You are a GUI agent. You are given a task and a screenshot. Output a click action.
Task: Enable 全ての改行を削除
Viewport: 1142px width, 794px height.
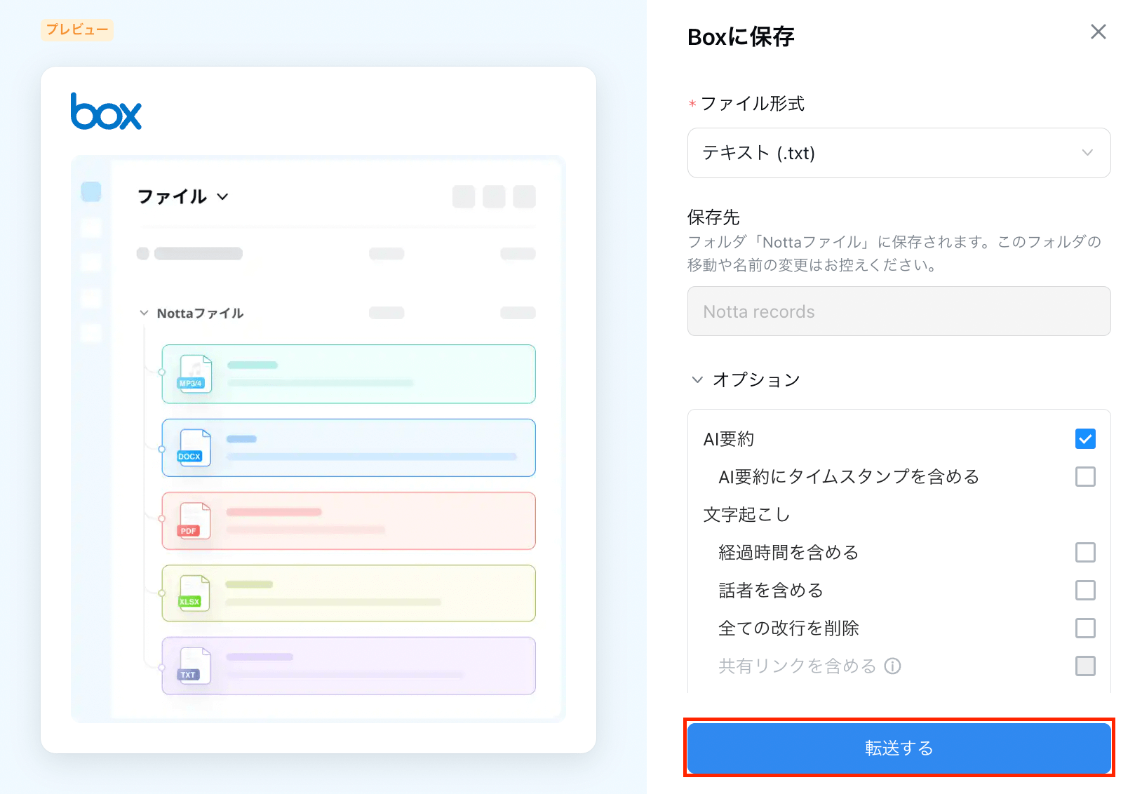click(1085, 628)
